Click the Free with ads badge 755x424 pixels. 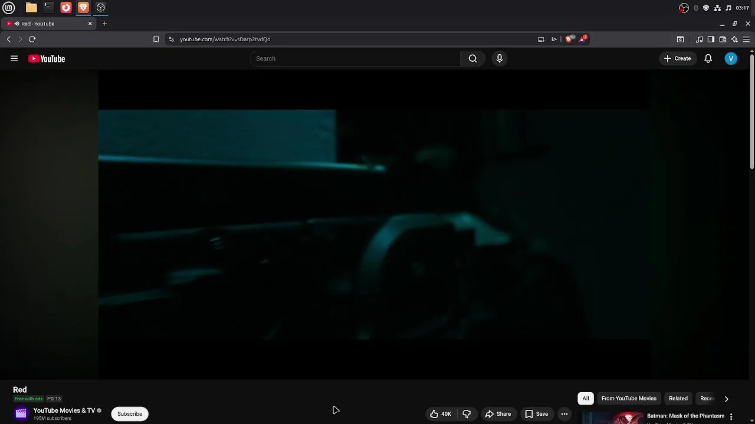28,399
